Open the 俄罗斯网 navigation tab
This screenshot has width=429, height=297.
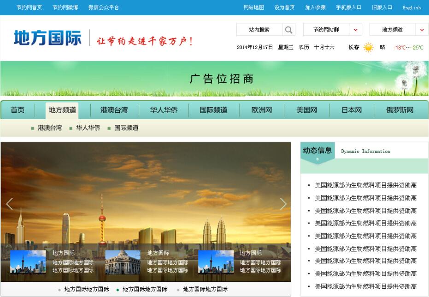[400, 110]
